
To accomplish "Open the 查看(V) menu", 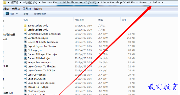I will [16, 9].
